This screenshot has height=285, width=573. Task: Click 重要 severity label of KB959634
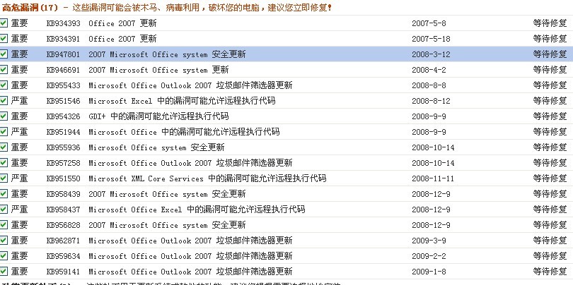(19, 256)
